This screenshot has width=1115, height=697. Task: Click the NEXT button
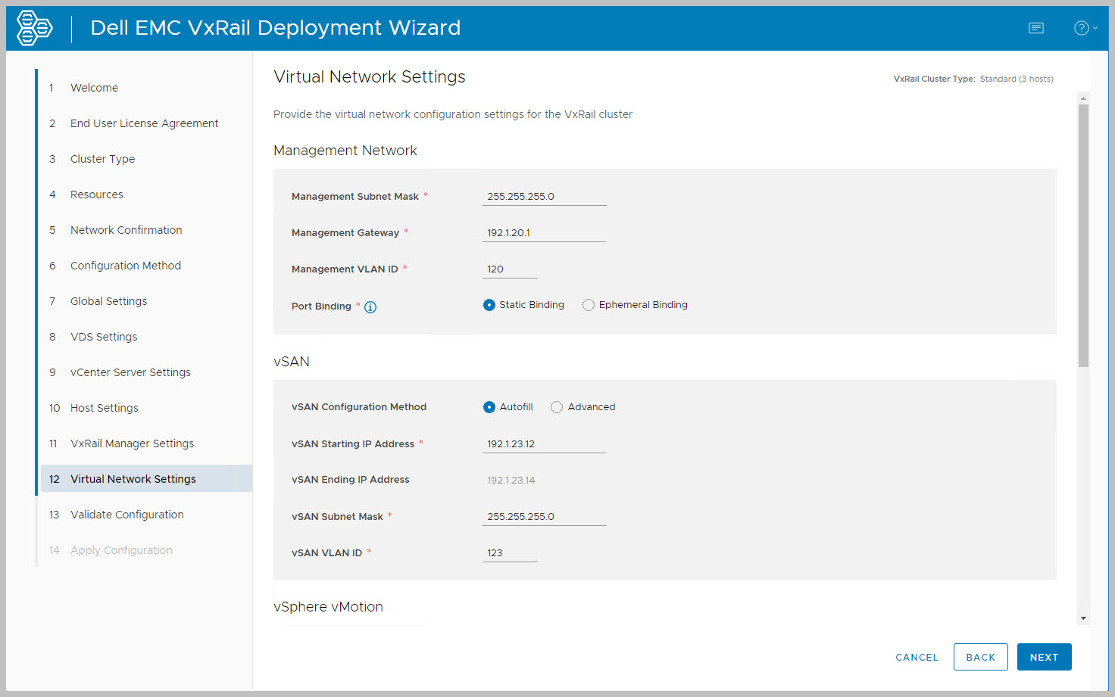[x=1044, y=657]
